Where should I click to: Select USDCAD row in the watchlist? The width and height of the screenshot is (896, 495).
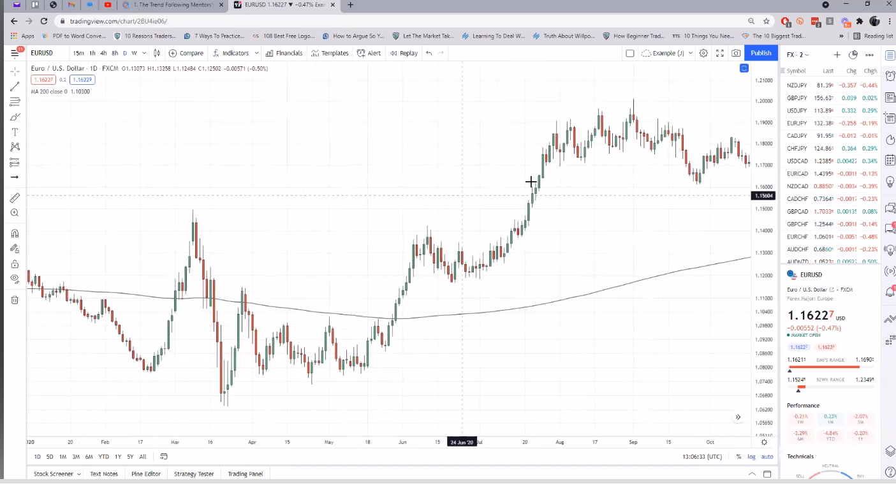(x=832, y=161)
